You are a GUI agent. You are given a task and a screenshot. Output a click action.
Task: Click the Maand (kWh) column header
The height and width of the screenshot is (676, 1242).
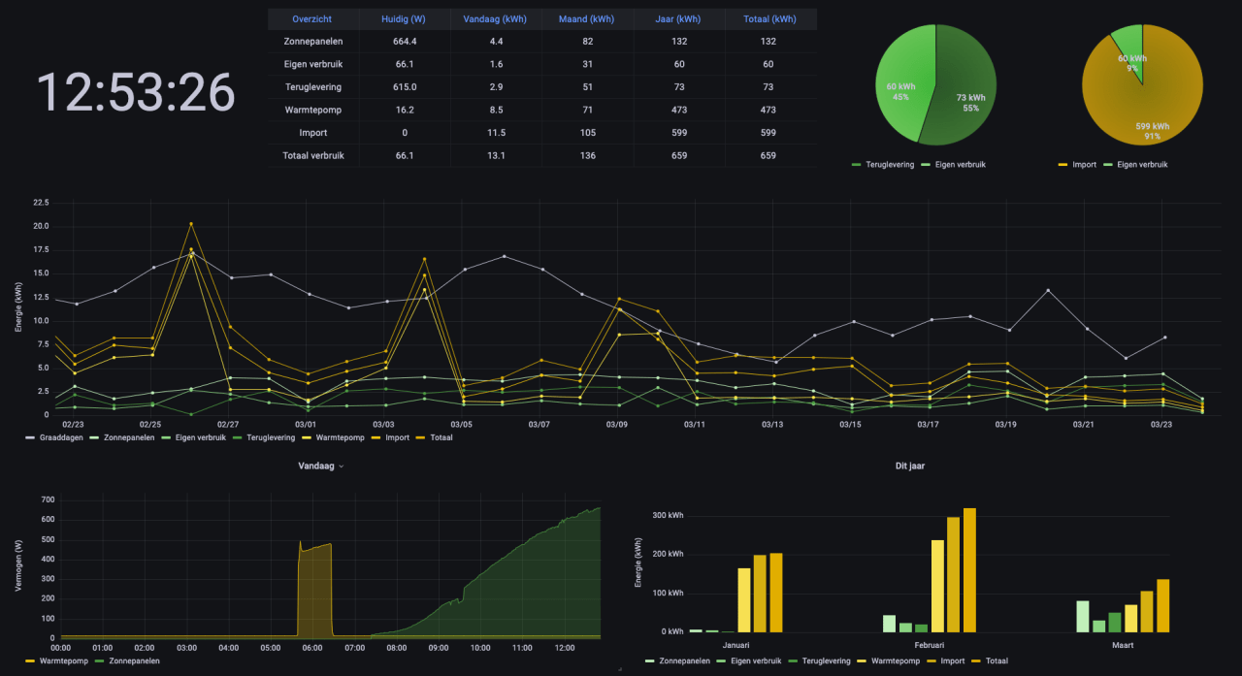[x=587, y=19]
